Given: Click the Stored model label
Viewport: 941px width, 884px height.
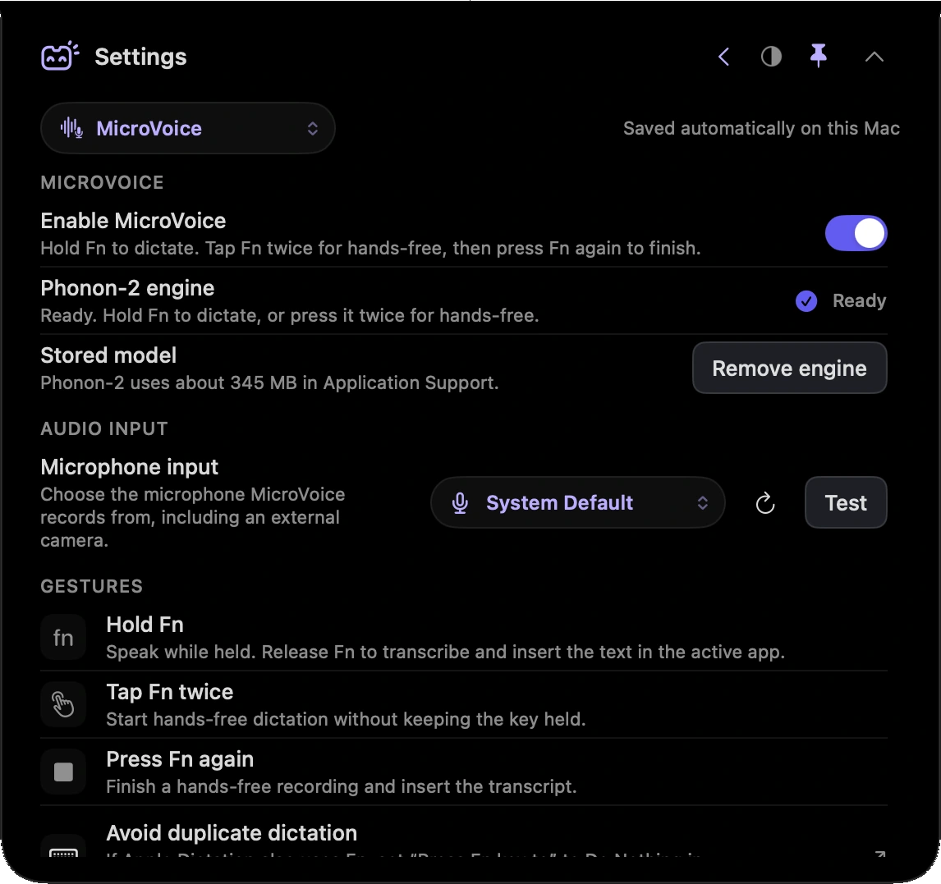Looking at the screenshot, I should 108,355.
